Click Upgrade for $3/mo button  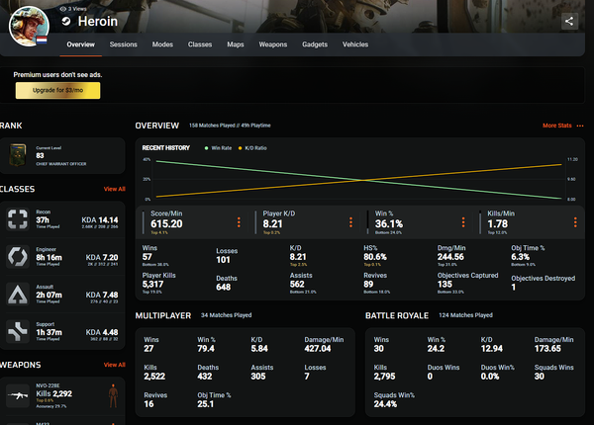[x=56, y=91]
